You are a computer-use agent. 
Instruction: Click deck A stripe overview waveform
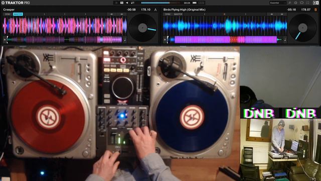pyautogui.click(x=65, y=40)
